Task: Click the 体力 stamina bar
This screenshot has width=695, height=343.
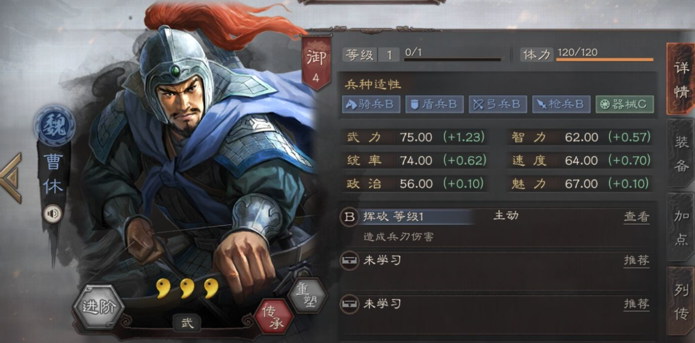Action: coord(604,59)
